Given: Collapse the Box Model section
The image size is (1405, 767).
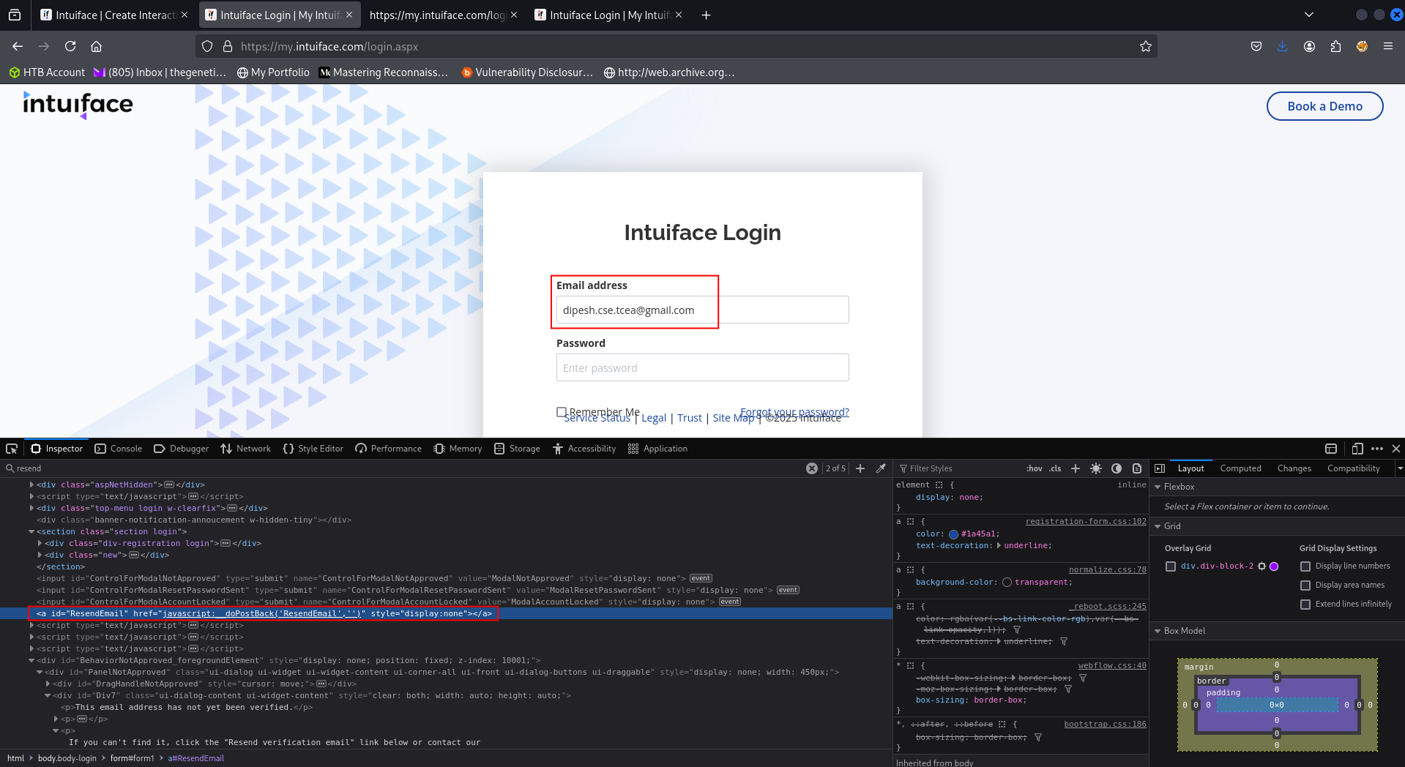Looking at the screenshot, I should tap(1158, 631).
